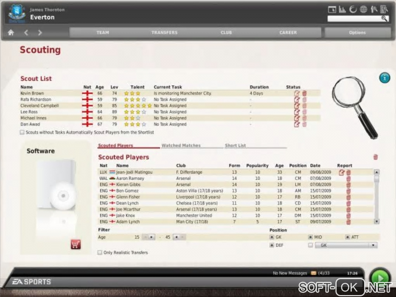
Task: Enable the specific position checkbox beside dropdown
Action: tap(310, 245)
